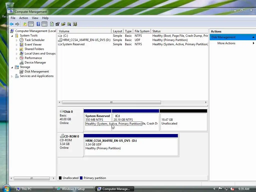Toggle the Show/Hide Action Pane button
256x192 pixels.
pyautogui.click(x=44, y=24)
